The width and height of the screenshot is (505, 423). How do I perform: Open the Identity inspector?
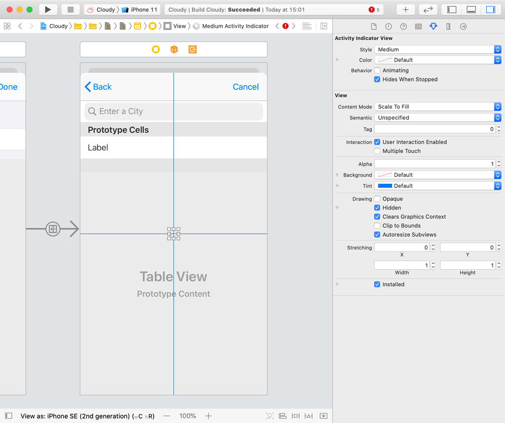coord(418,26)
